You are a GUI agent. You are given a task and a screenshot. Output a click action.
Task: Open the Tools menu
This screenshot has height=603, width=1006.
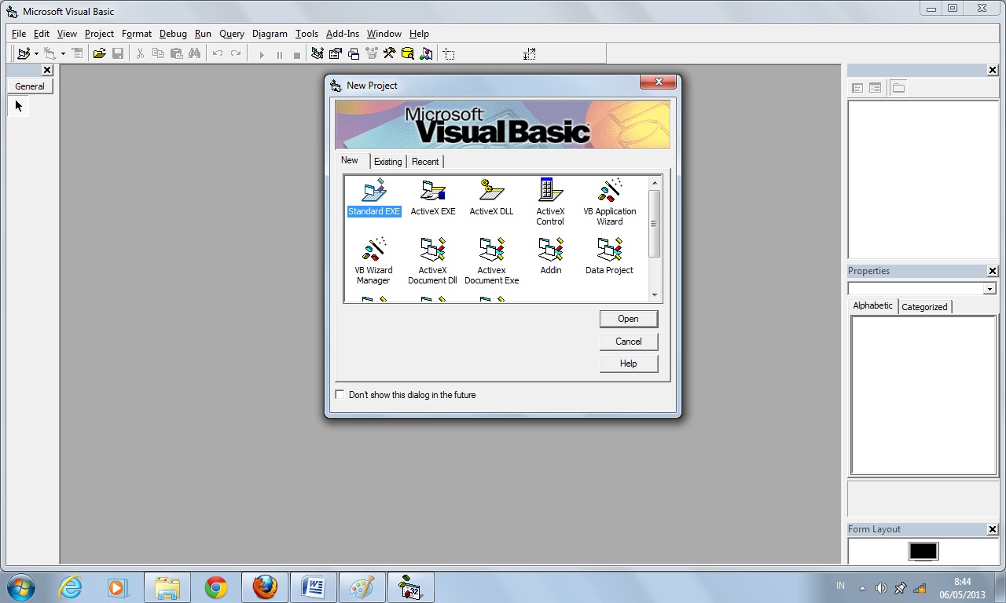pyautogui.click(x=307, y=34)
